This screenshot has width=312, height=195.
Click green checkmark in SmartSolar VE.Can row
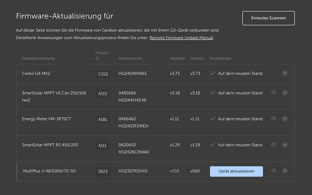click(213, 93)
